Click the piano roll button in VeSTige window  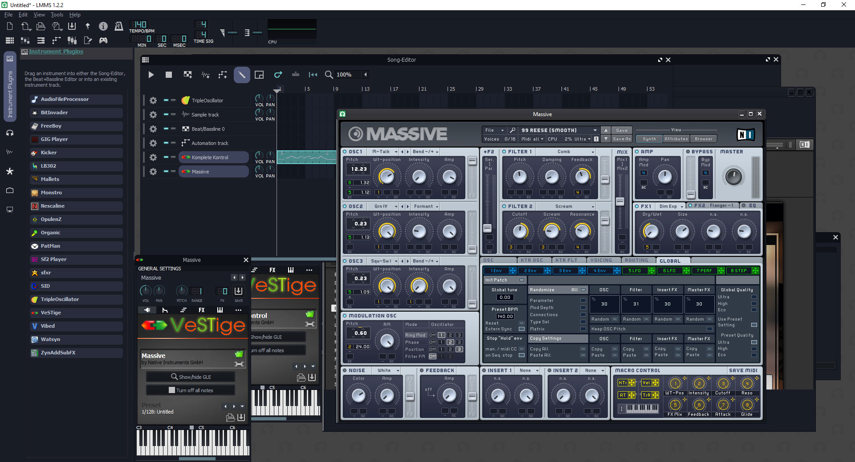(x=220, y=310)
